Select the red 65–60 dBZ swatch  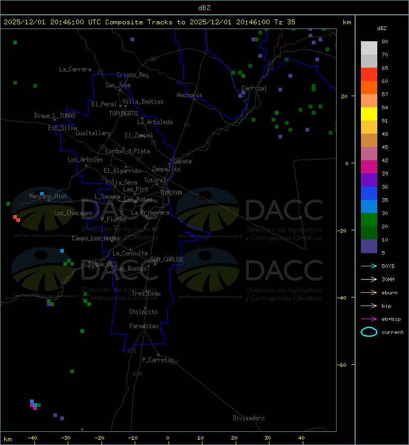[369, 74]
